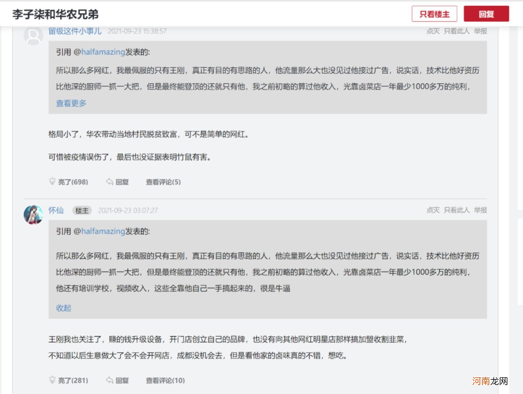Expand quote with 查看更多
The width and height of the screenshot is (523, 394).
pyautogui.click(x=71, y=103)
